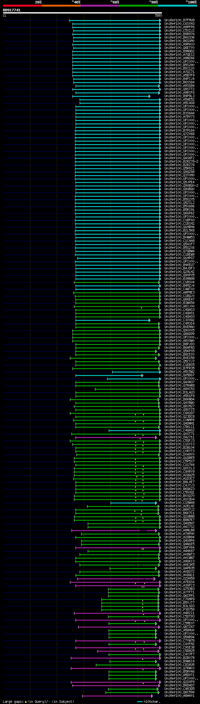
Task: Select hit UniRef100_Q4PB35
Action: click(x=179, y=568)
